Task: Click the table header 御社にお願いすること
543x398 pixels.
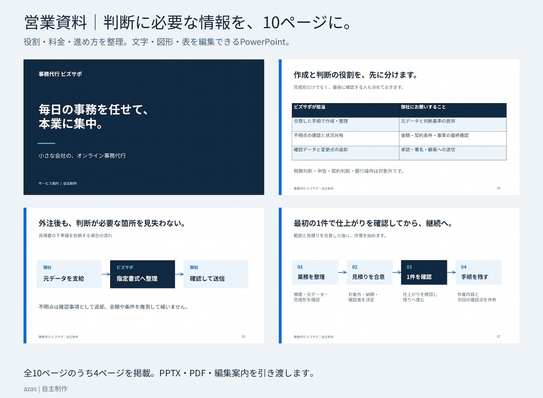Action: coord(453,110)
